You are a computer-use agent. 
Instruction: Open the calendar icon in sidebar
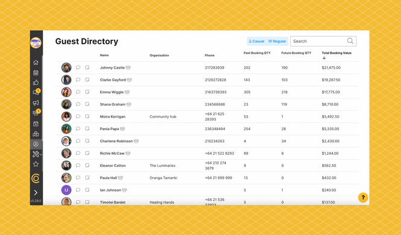pyautogui.click(x=36, y=72)
